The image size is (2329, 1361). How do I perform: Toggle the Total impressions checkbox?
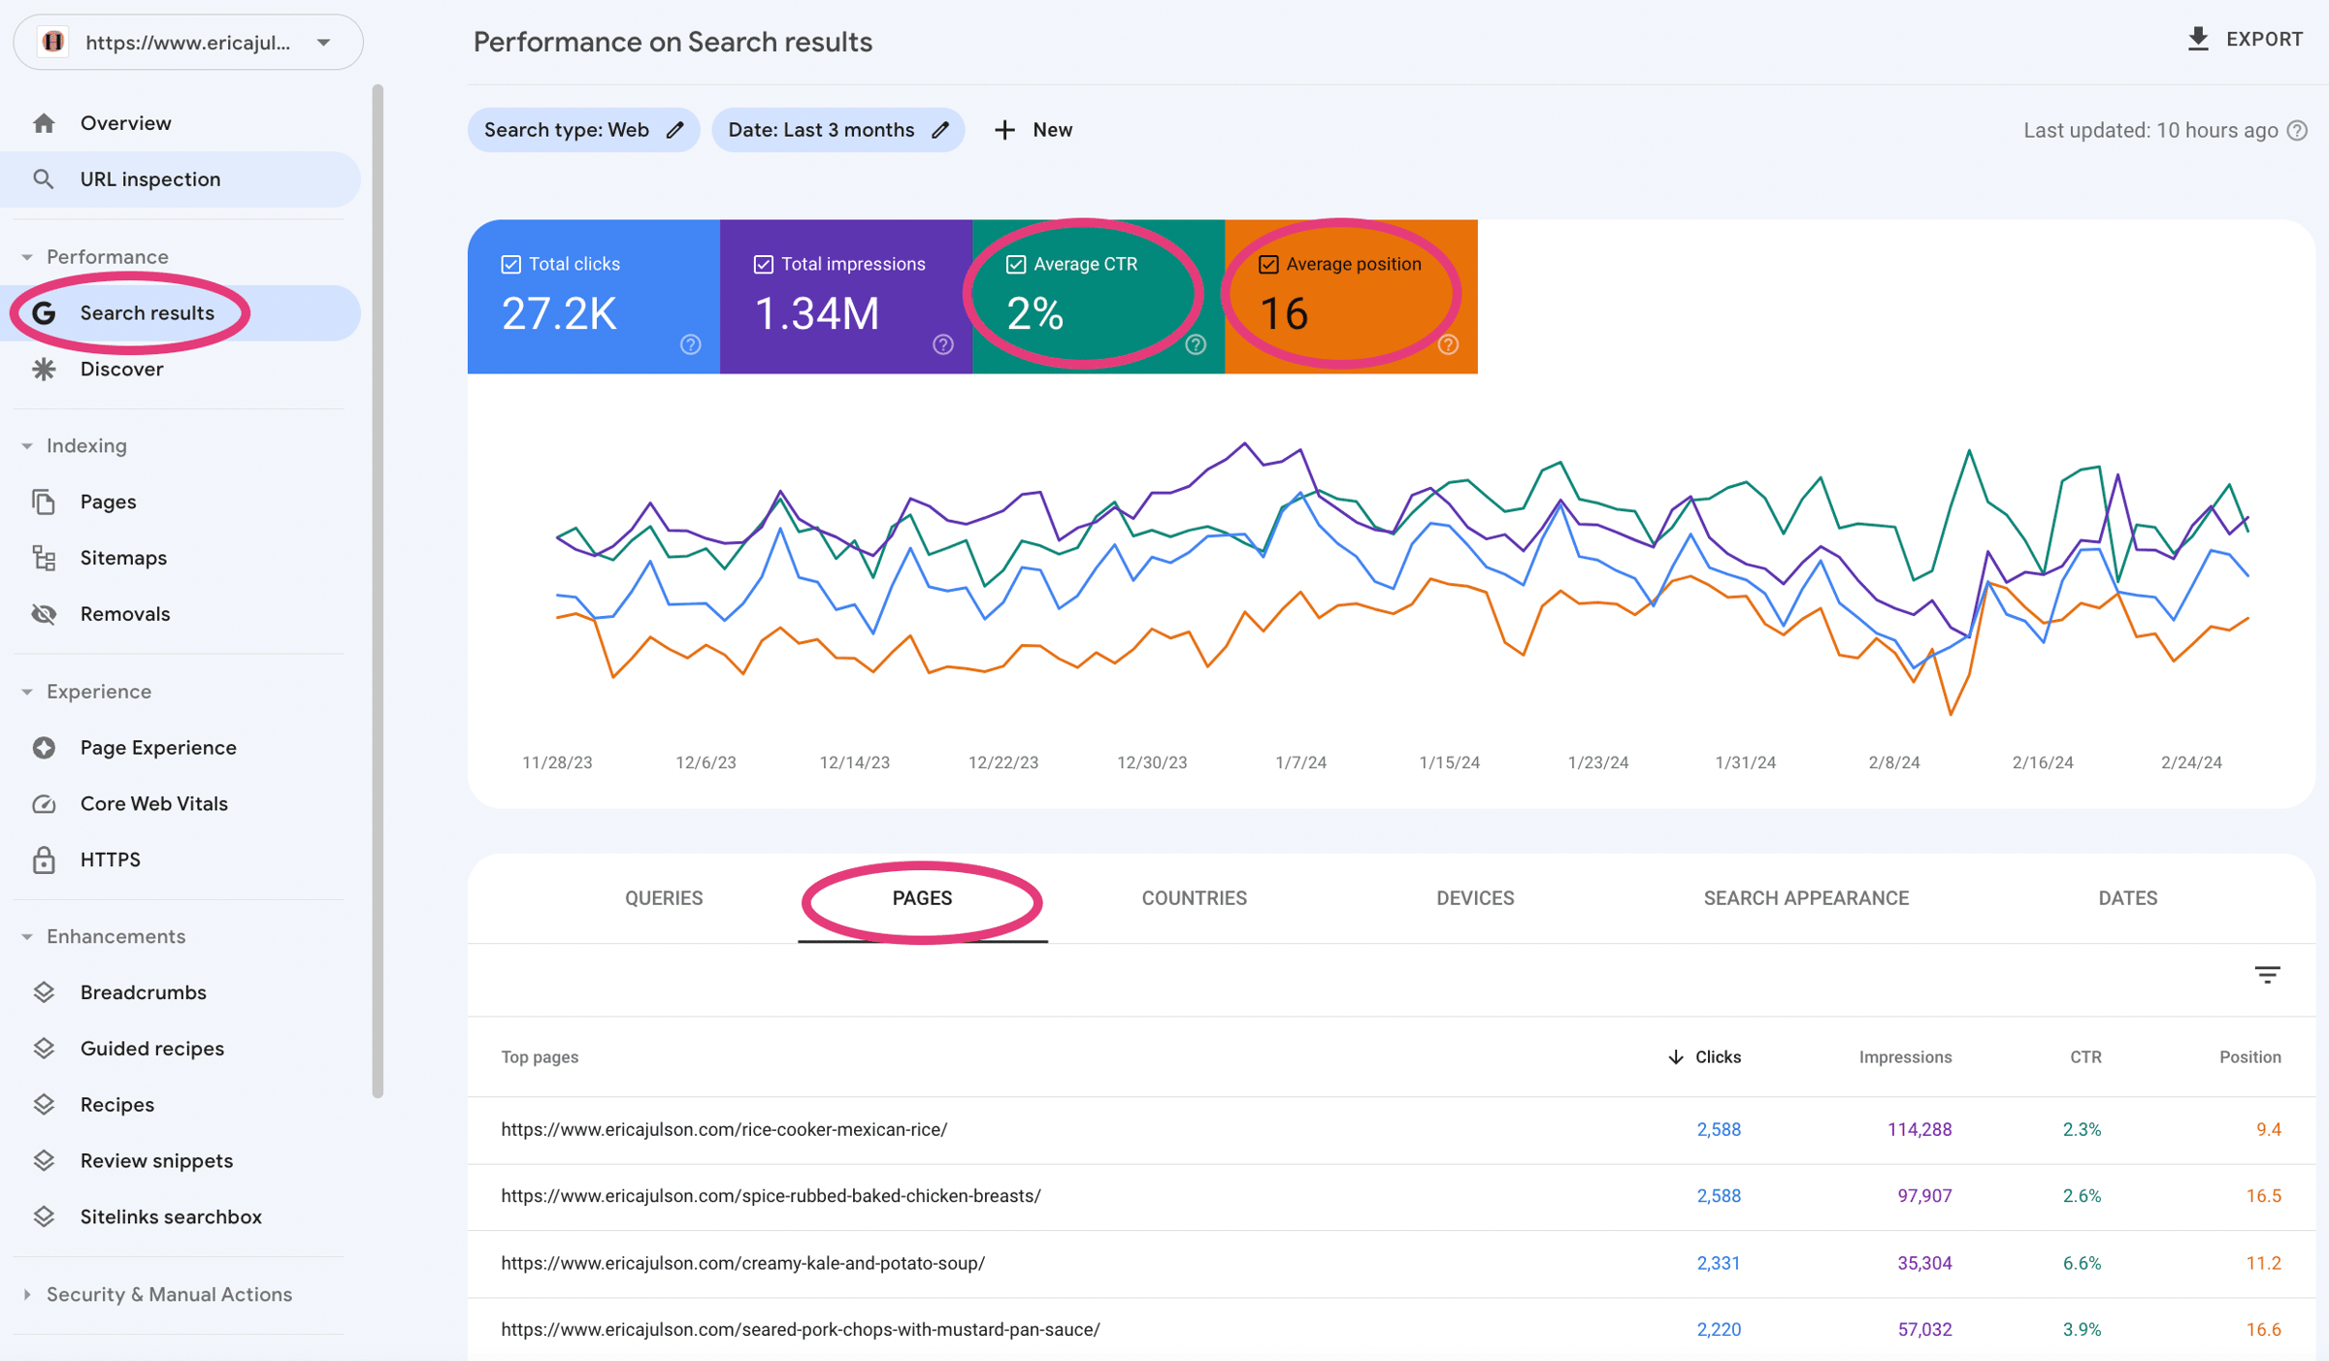tap(764, 264)
